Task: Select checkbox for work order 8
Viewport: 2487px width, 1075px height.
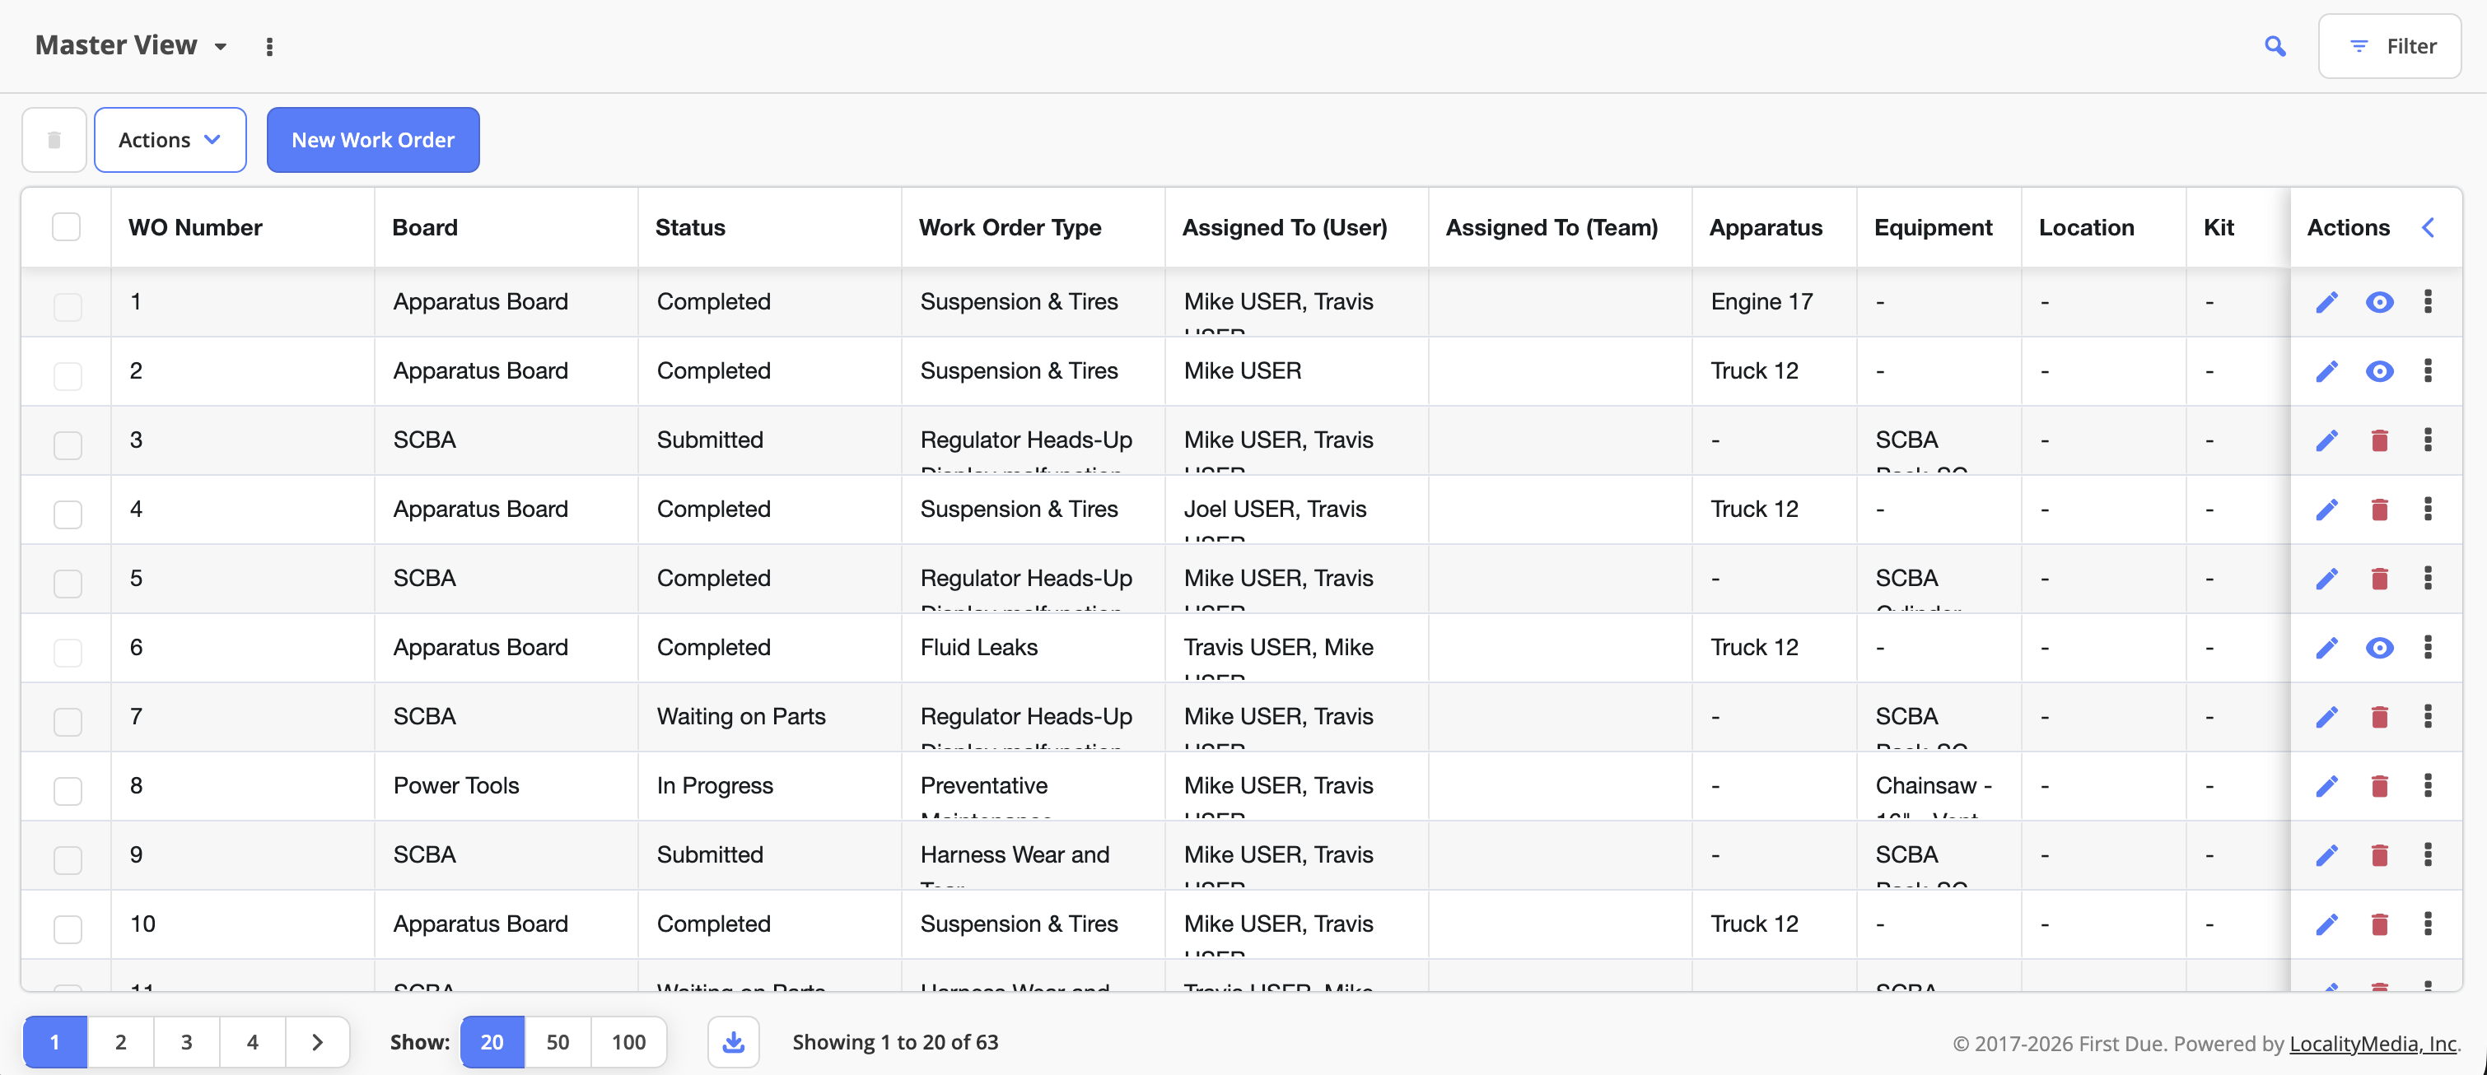Action: click(68, 790)
